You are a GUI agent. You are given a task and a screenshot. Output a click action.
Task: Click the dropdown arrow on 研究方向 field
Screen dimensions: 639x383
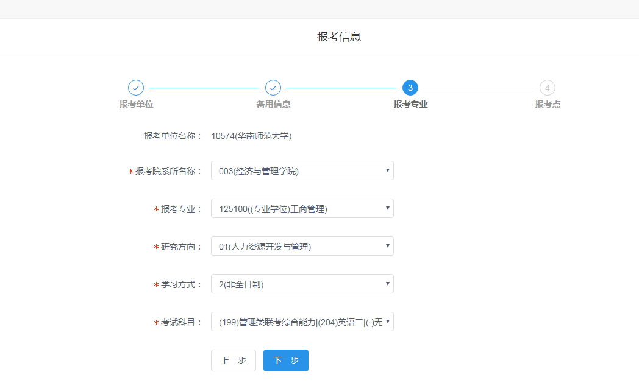point(387,245)
